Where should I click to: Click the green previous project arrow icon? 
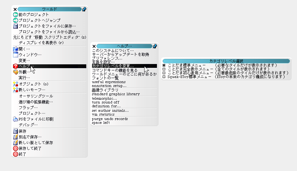coord(15,14)
